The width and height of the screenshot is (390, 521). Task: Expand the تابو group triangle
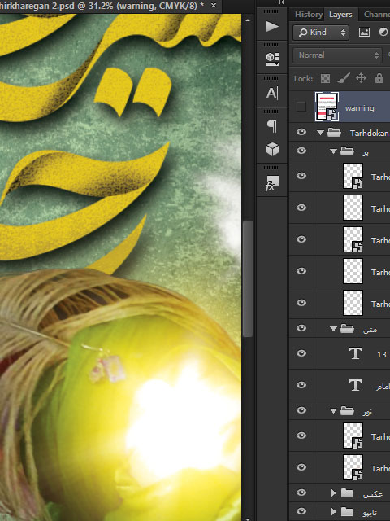(333, 512)
